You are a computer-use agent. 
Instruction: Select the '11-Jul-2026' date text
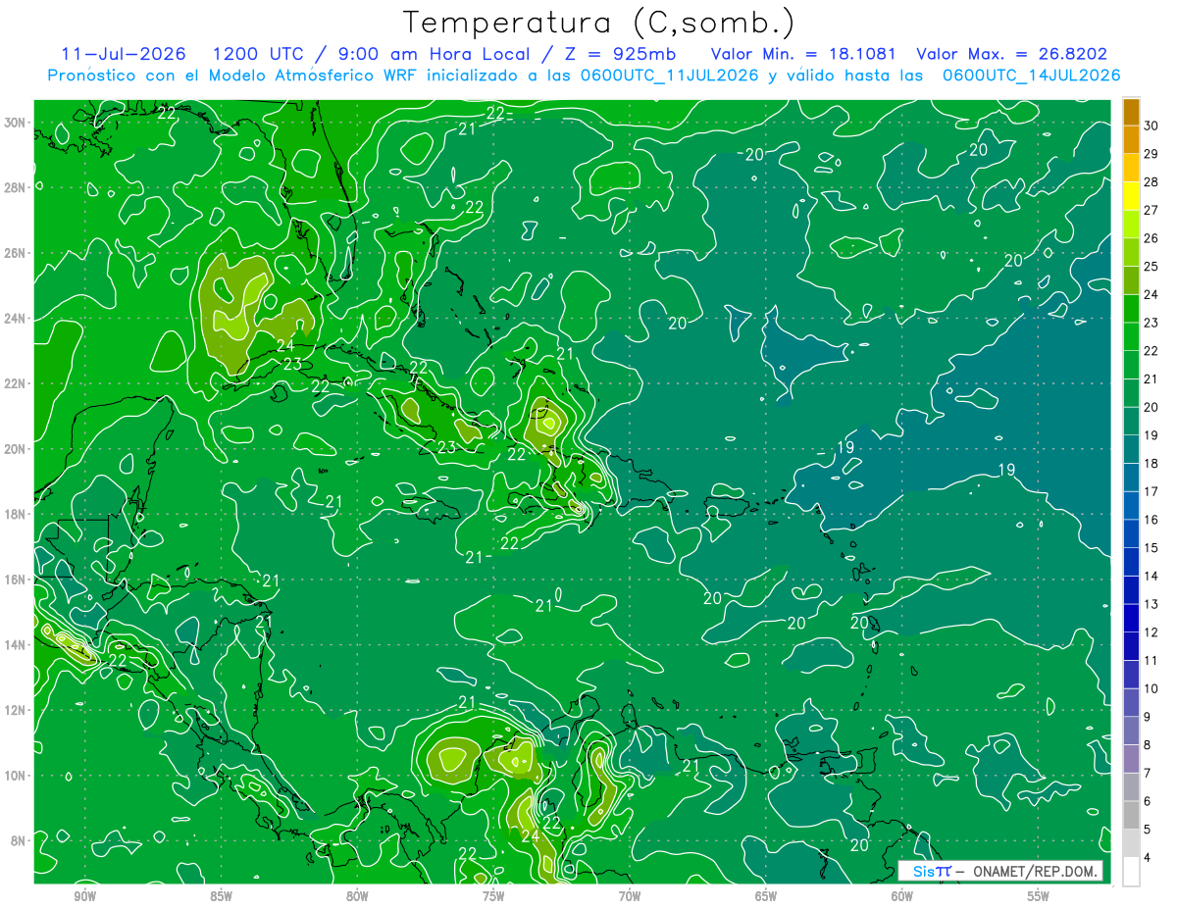pos(123,54)
